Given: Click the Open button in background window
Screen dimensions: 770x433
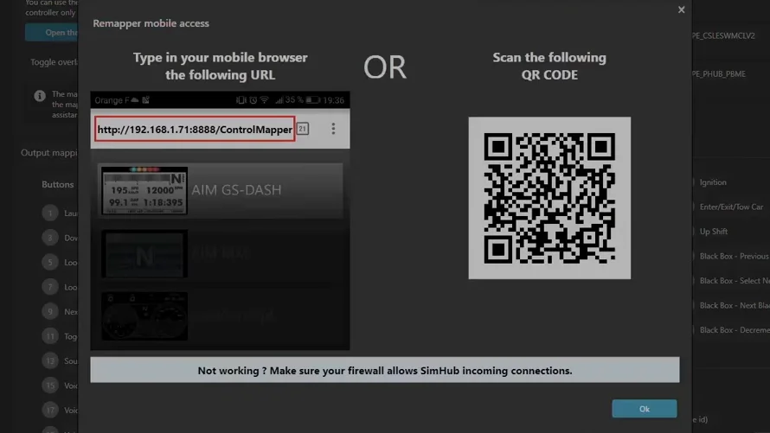Looking at the screenshot, I should (52, 32).
